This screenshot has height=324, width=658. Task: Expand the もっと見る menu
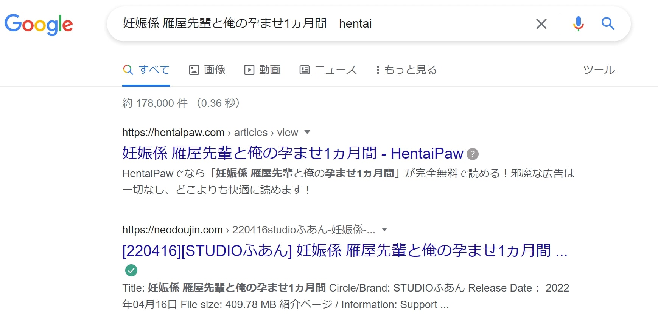click(x=406, y=70)
